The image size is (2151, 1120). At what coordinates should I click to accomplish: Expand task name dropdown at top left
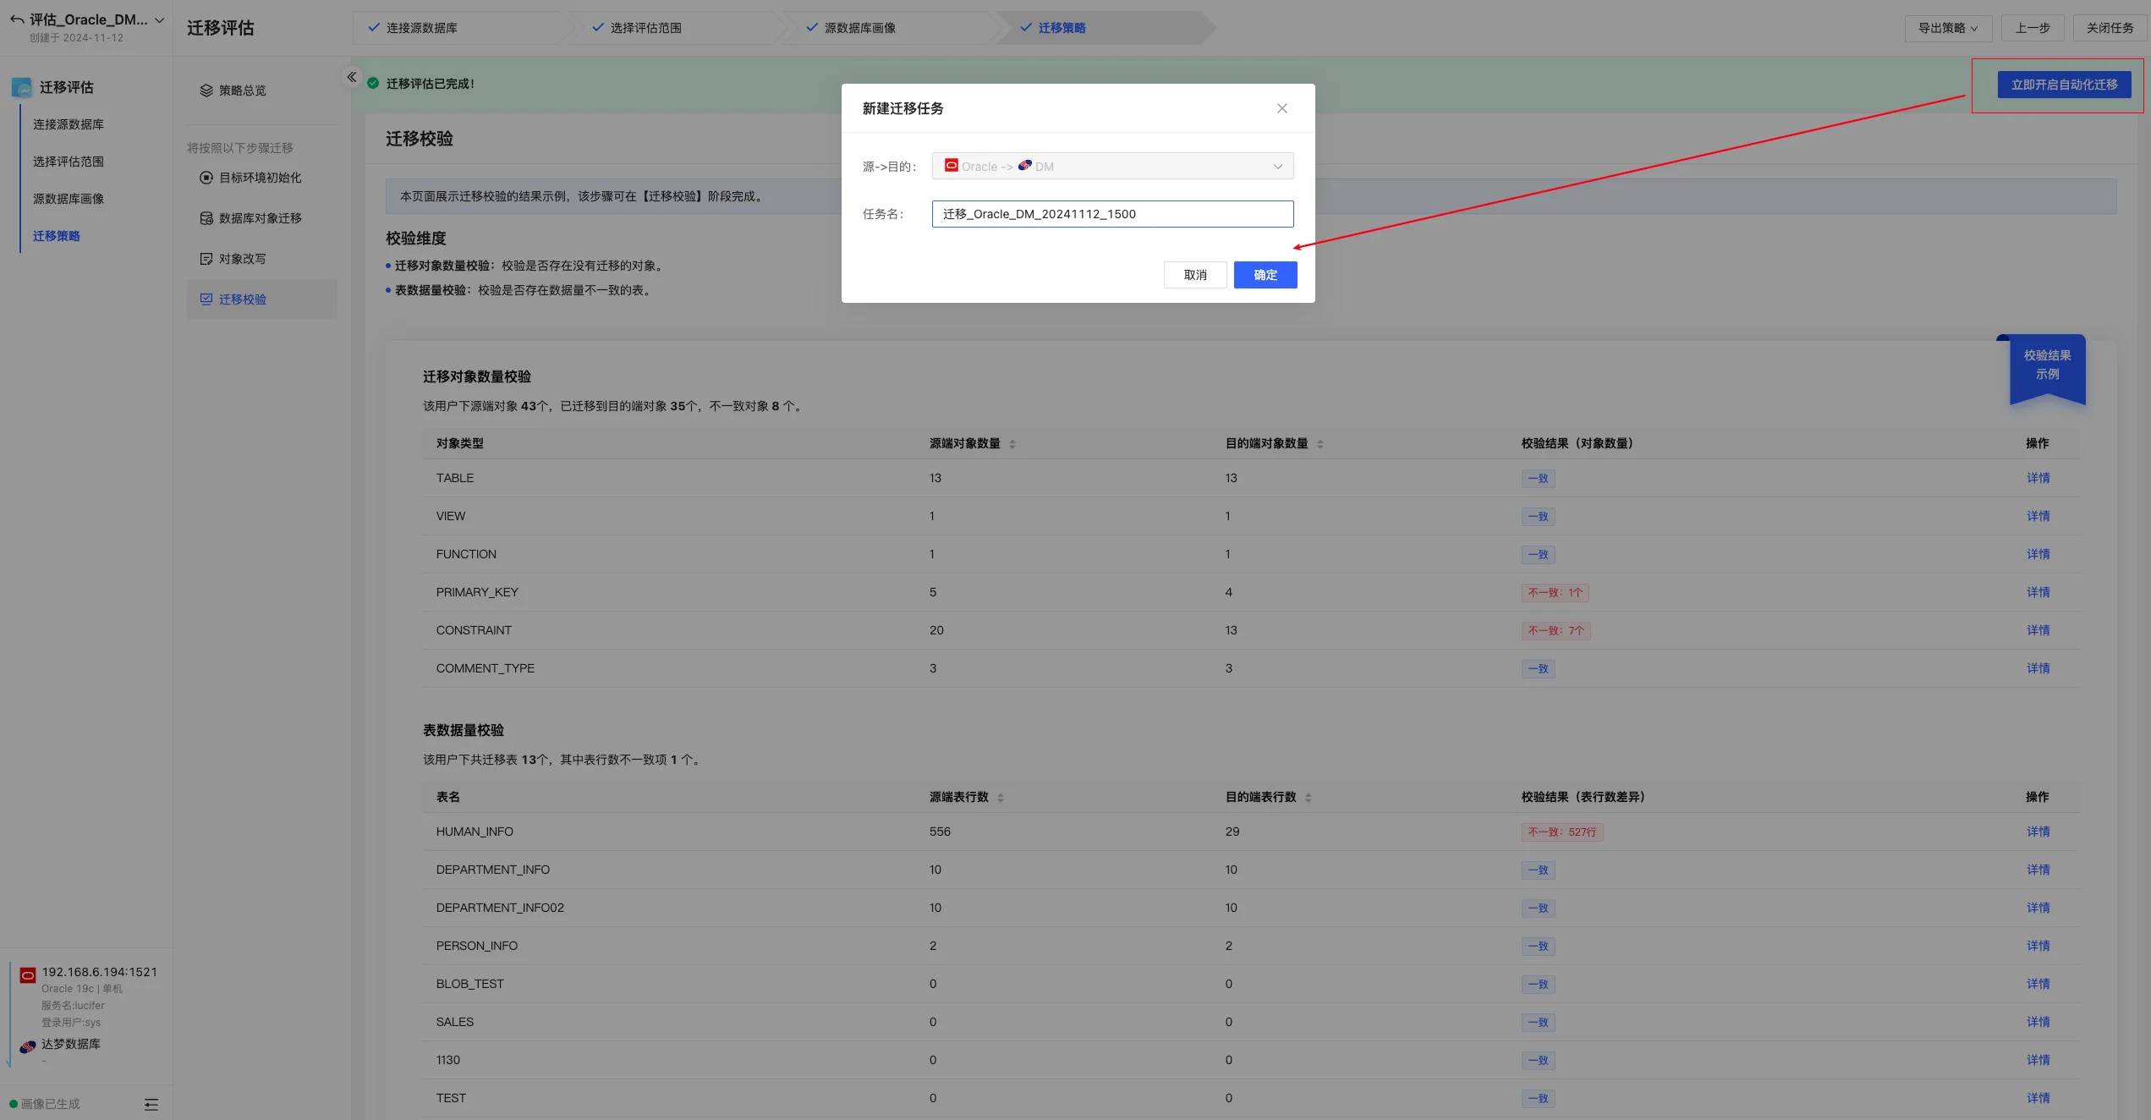click(159, 19)
